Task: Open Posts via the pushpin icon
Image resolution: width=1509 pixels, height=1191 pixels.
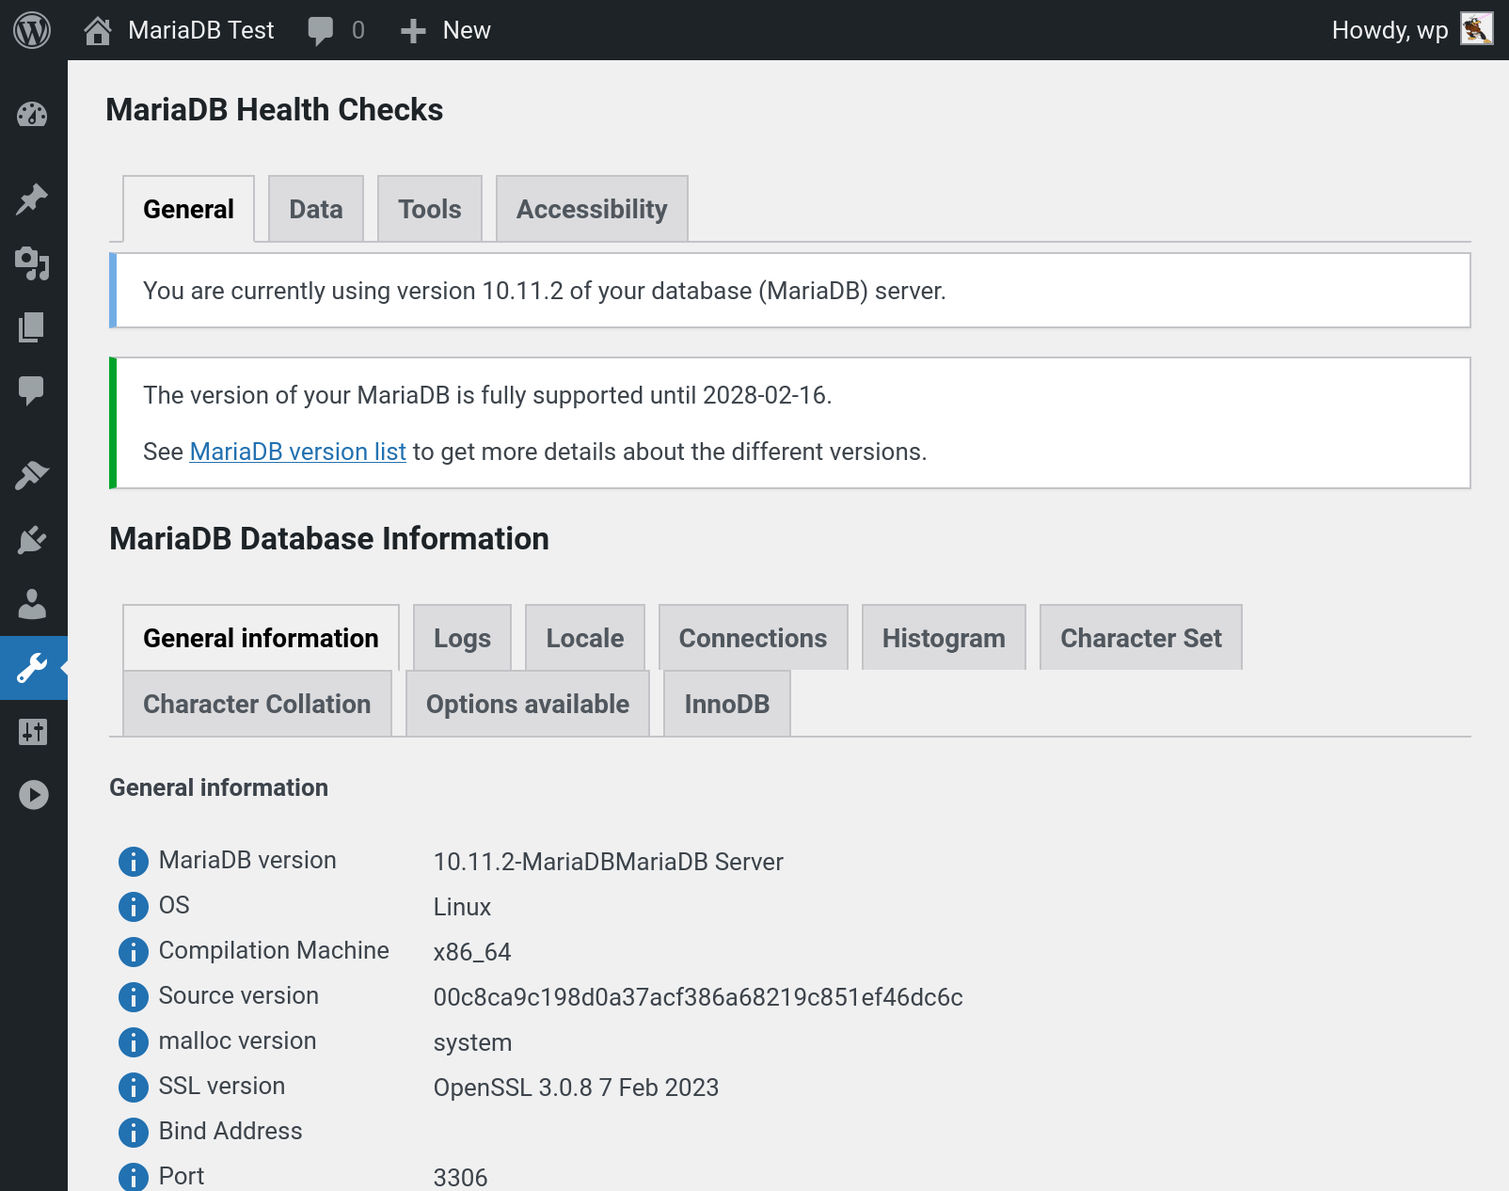Action: point(32,198)
